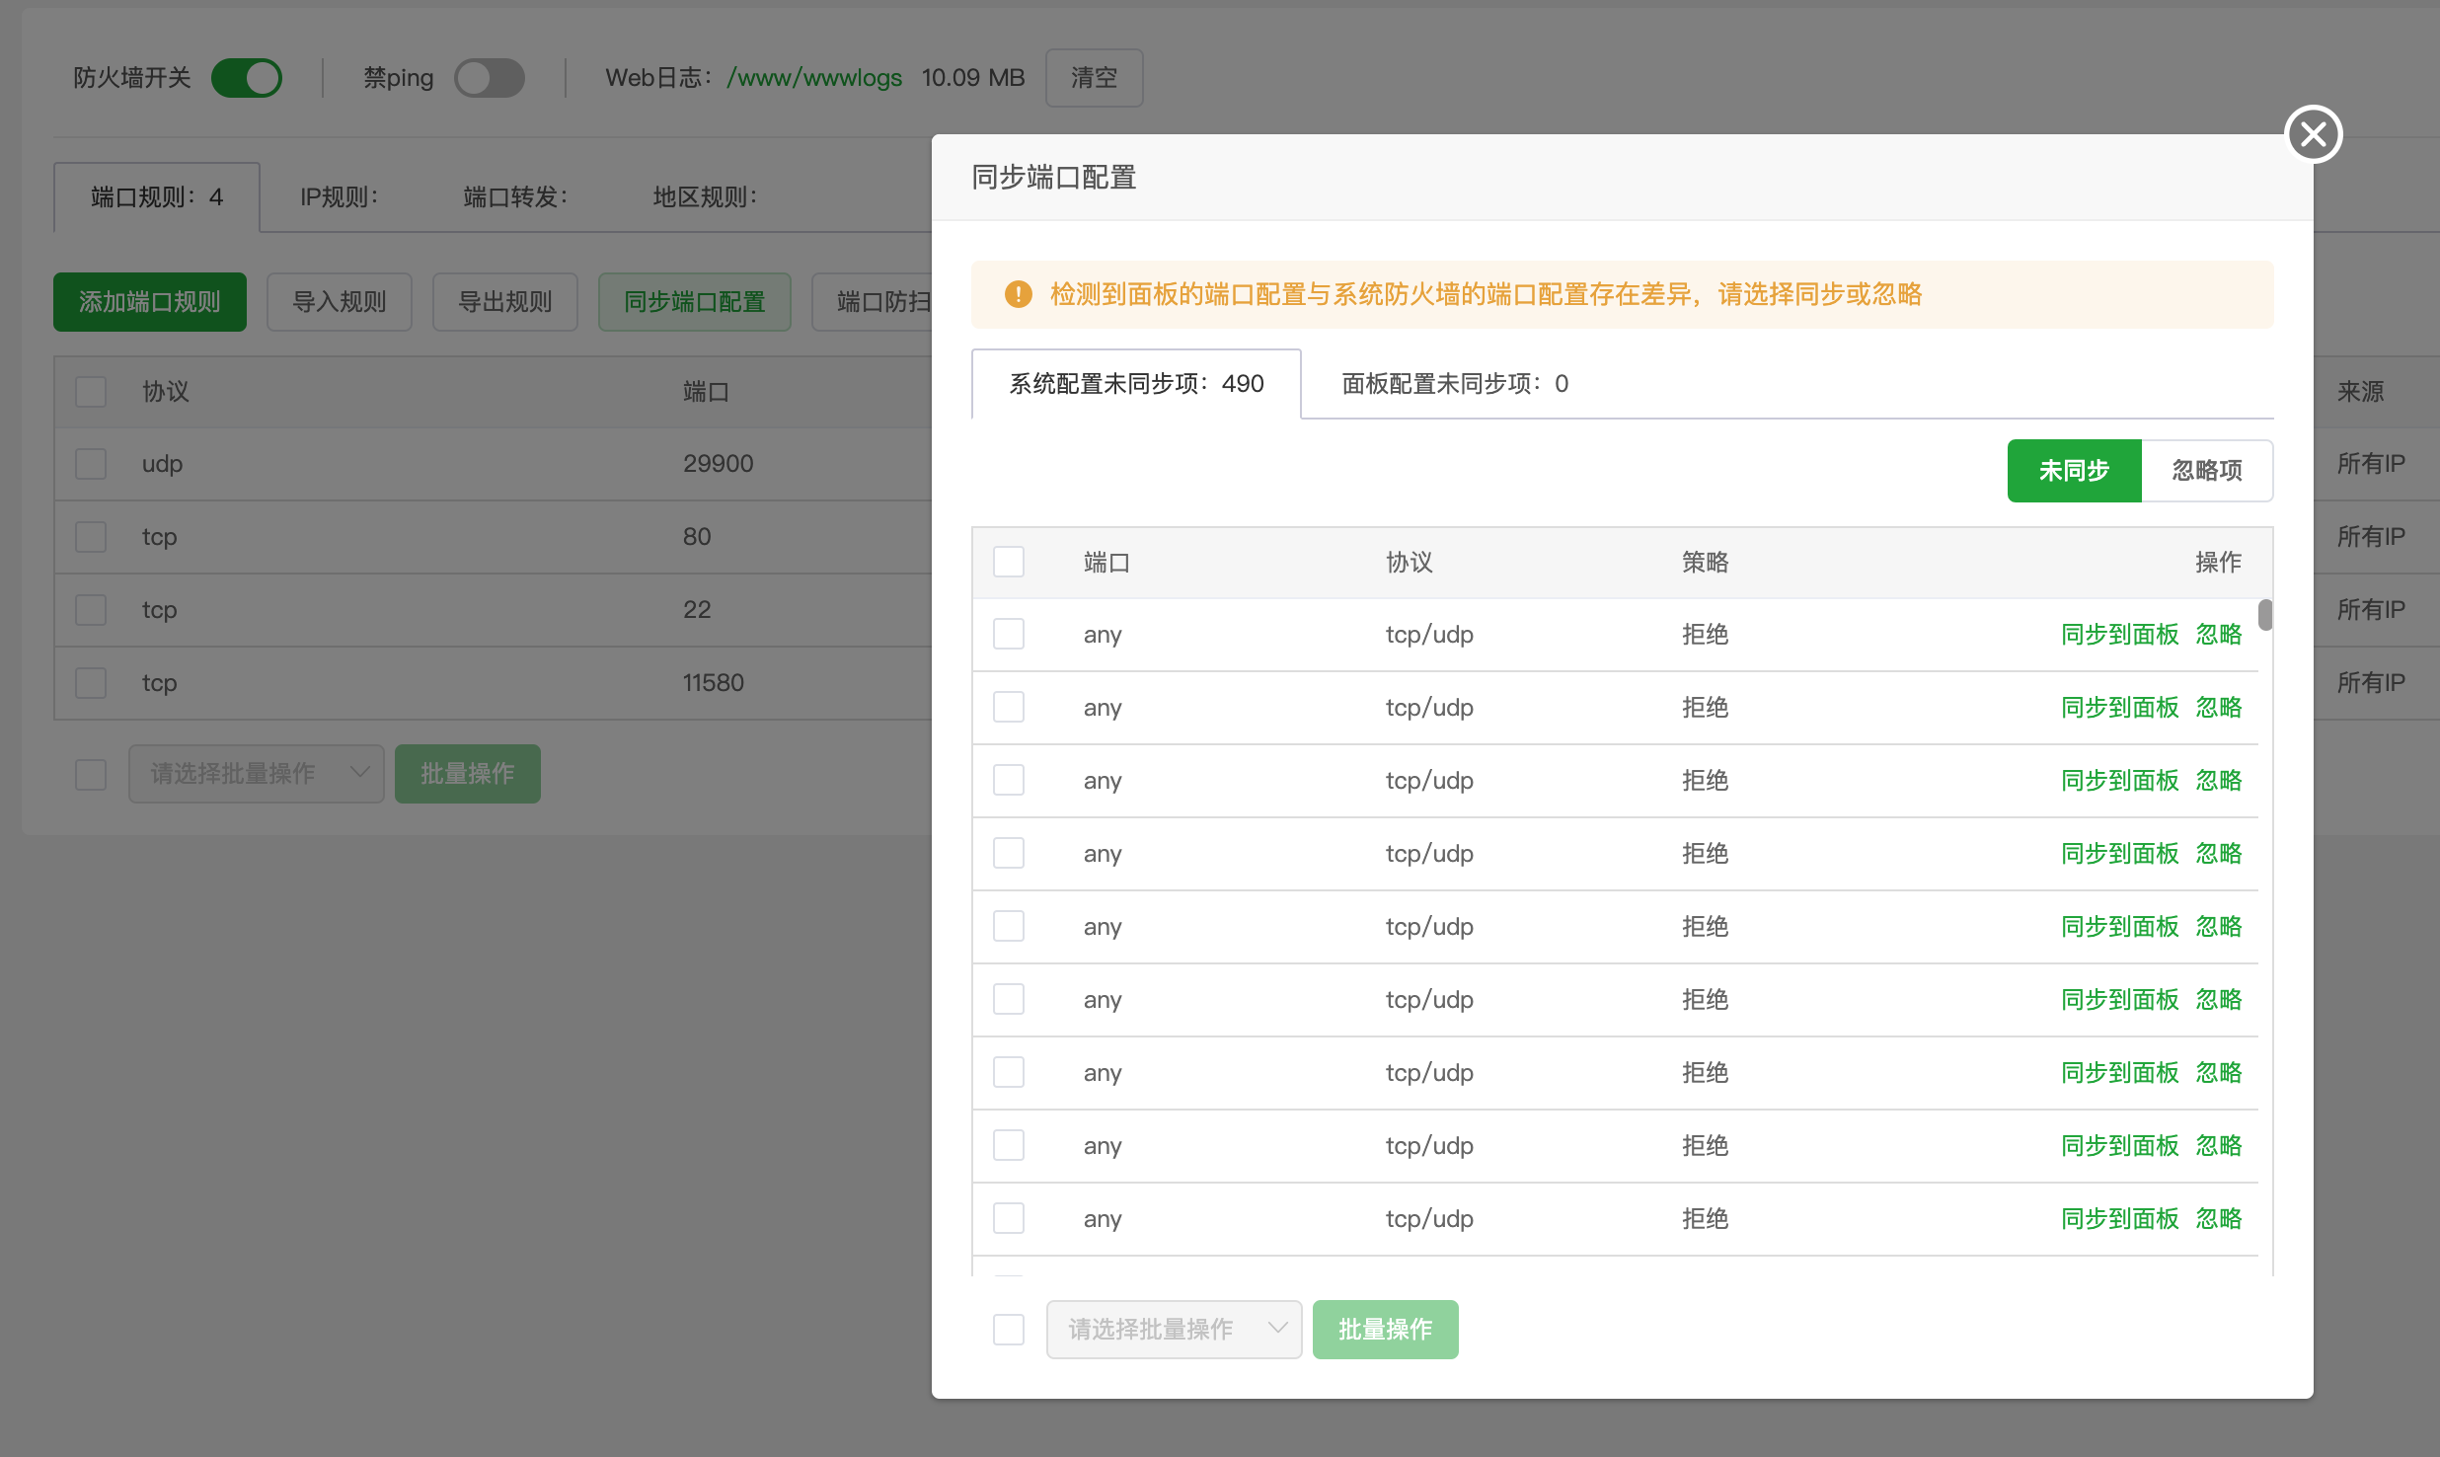The width and height of the screenshot is (2440, 1457).
Task: Click the background page 批量操作 button
Action: pyautogui.click(x=467, y=773)
